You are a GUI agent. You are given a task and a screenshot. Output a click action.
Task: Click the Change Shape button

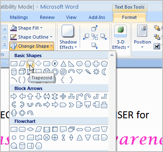pyautogui.click(x=32, y=46)
